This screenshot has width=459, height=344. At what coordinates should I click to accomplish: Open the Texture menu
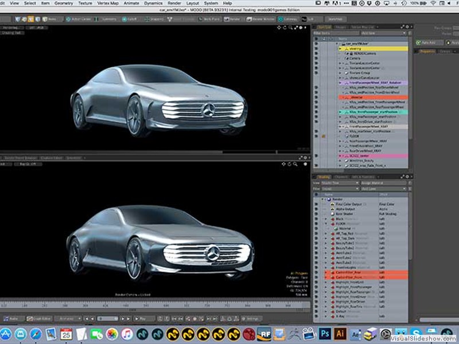(85, 3)
